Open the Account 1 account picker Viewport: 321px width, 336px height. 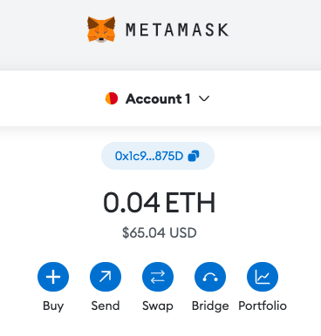(157, 98)
